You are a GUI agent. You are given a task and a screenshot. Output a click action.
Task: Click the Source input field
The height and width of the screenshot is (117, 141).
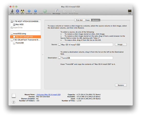pos(87,45)
